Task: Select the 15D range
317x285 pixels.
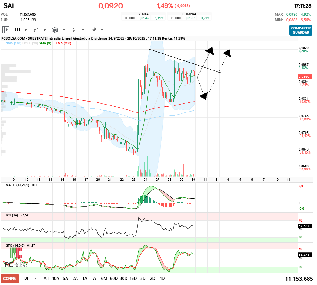Action: [x=133, y=278]
